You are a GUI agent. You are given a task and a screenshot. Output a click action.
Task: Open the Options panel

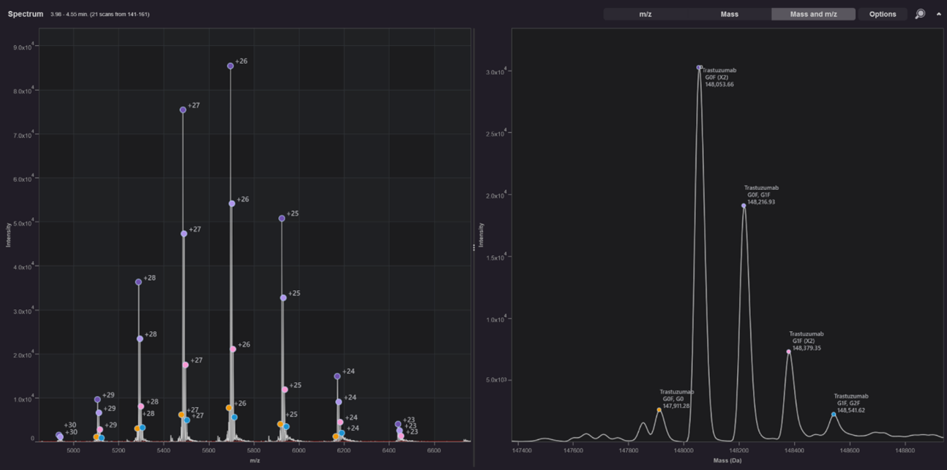click(x=883, y=13)
